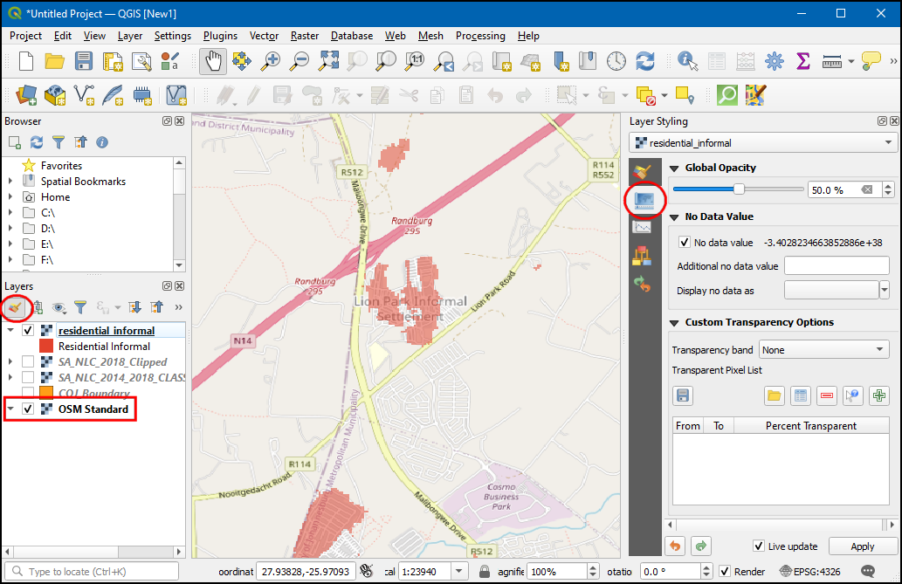Toggle visibility of OSM Standard layer
The height and width of the screenshot is (584, 902).
point(29,409)
